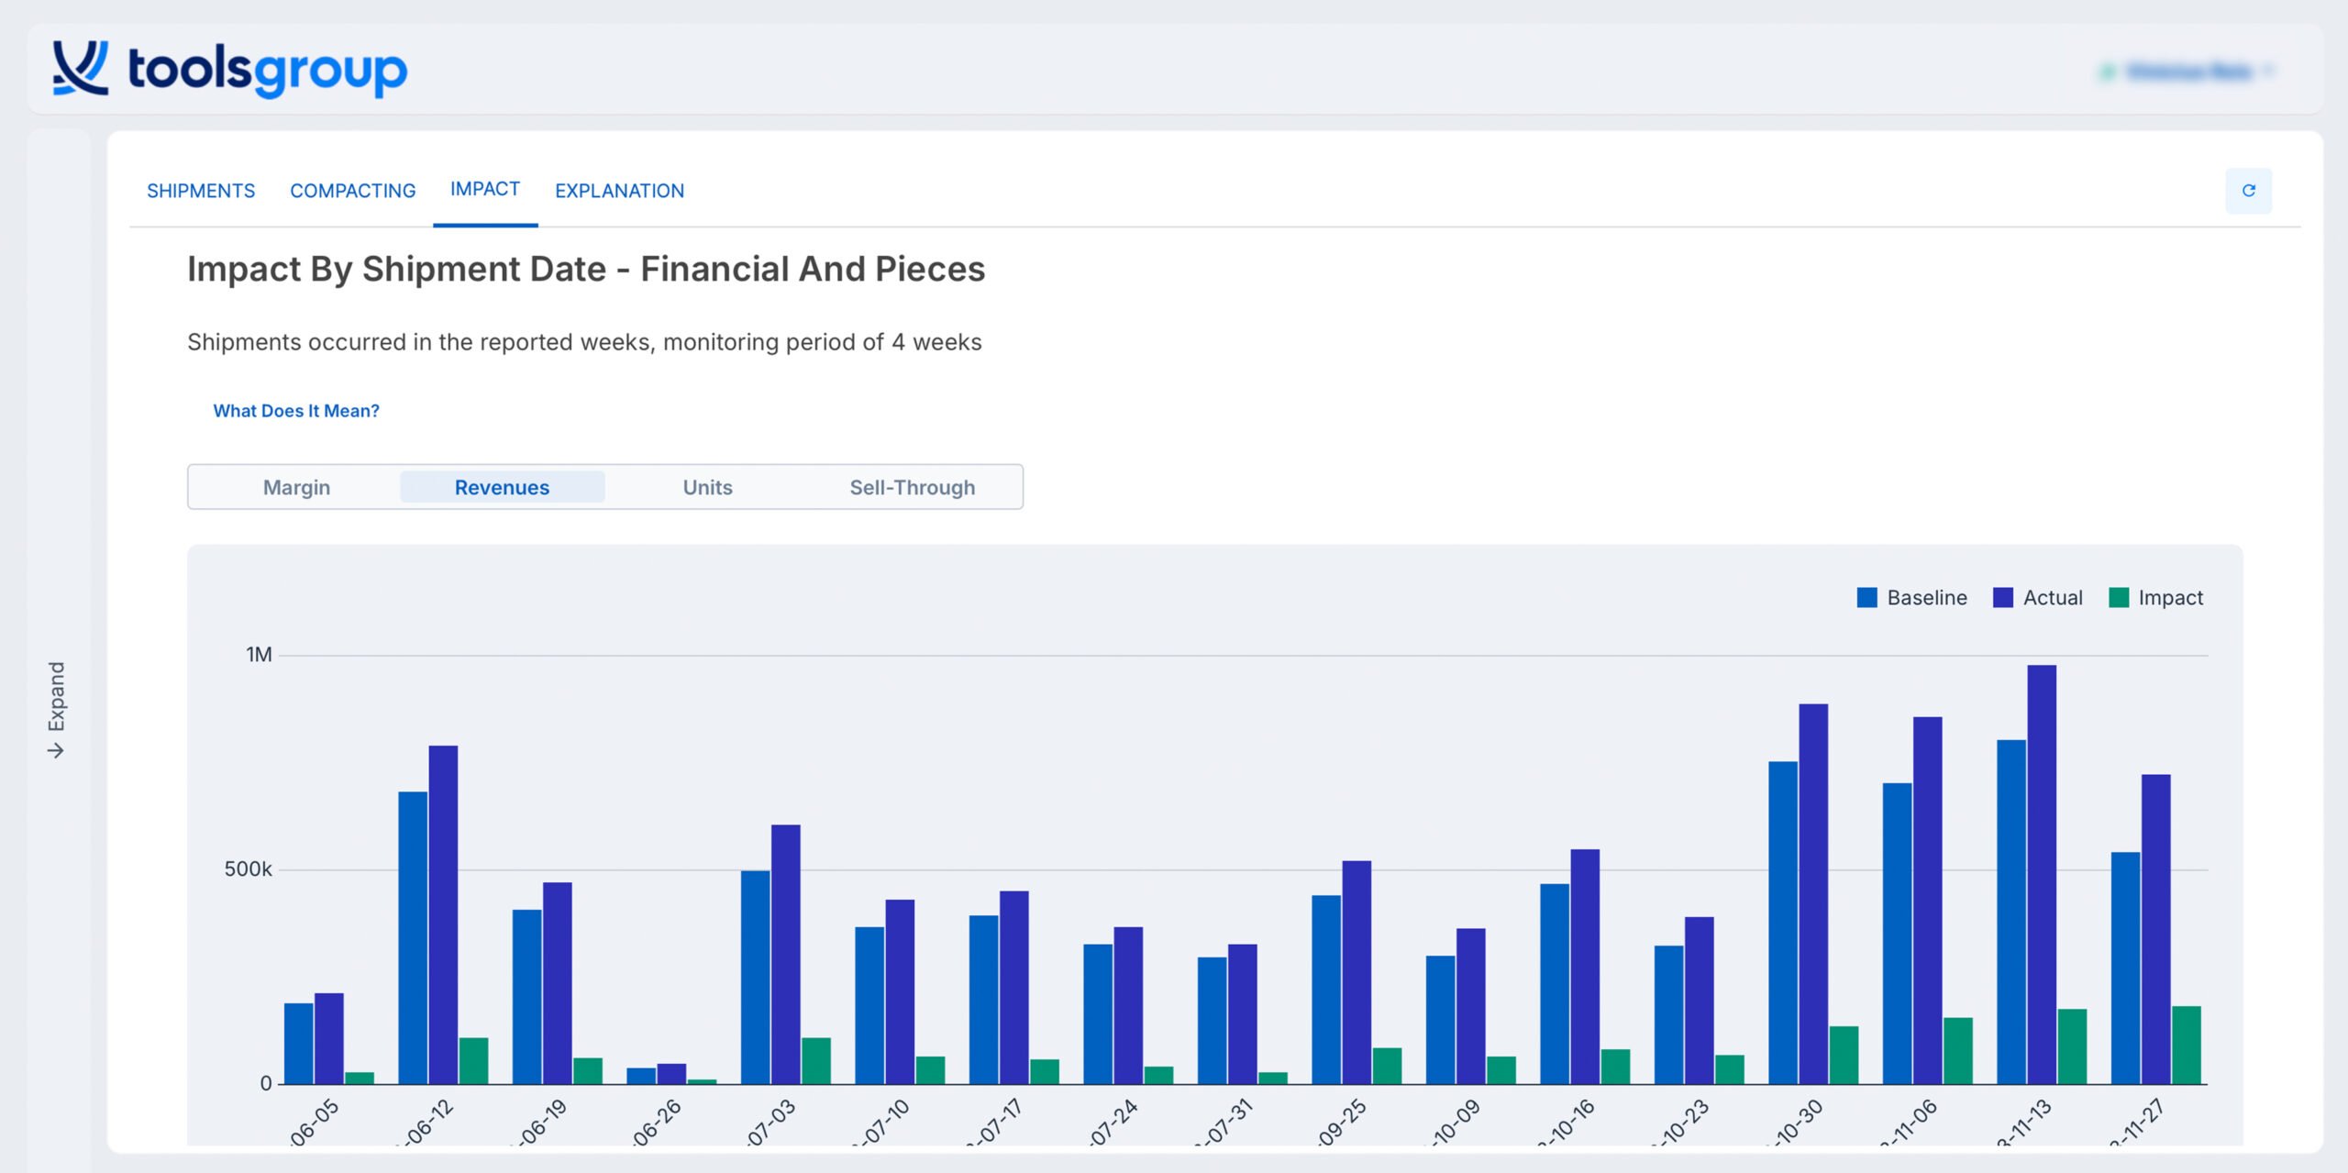Click the Actual bar for 10-30
Screen dimensions: 2348x1173
click(1813, 893)
